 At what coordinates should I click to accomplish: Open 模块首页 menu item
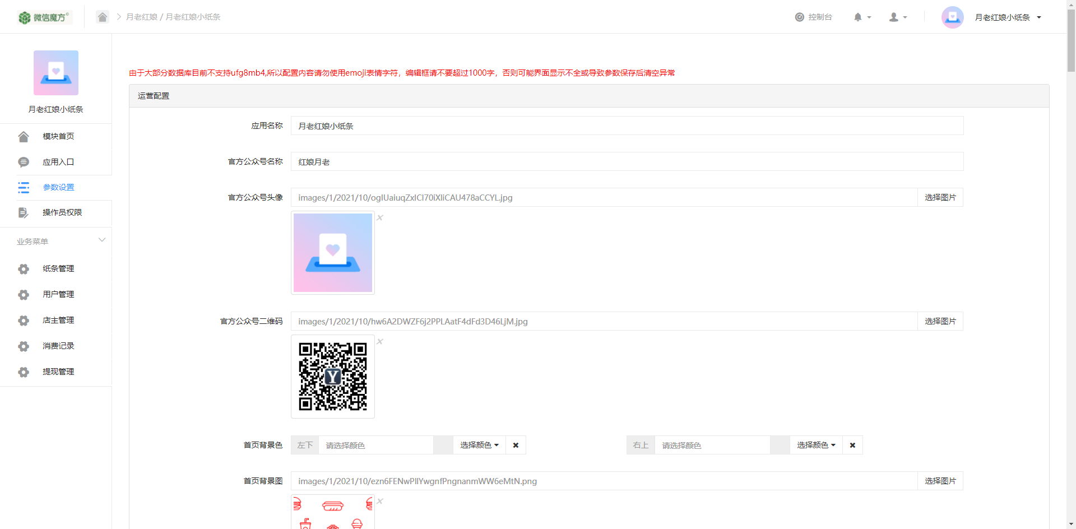point(58,137)
